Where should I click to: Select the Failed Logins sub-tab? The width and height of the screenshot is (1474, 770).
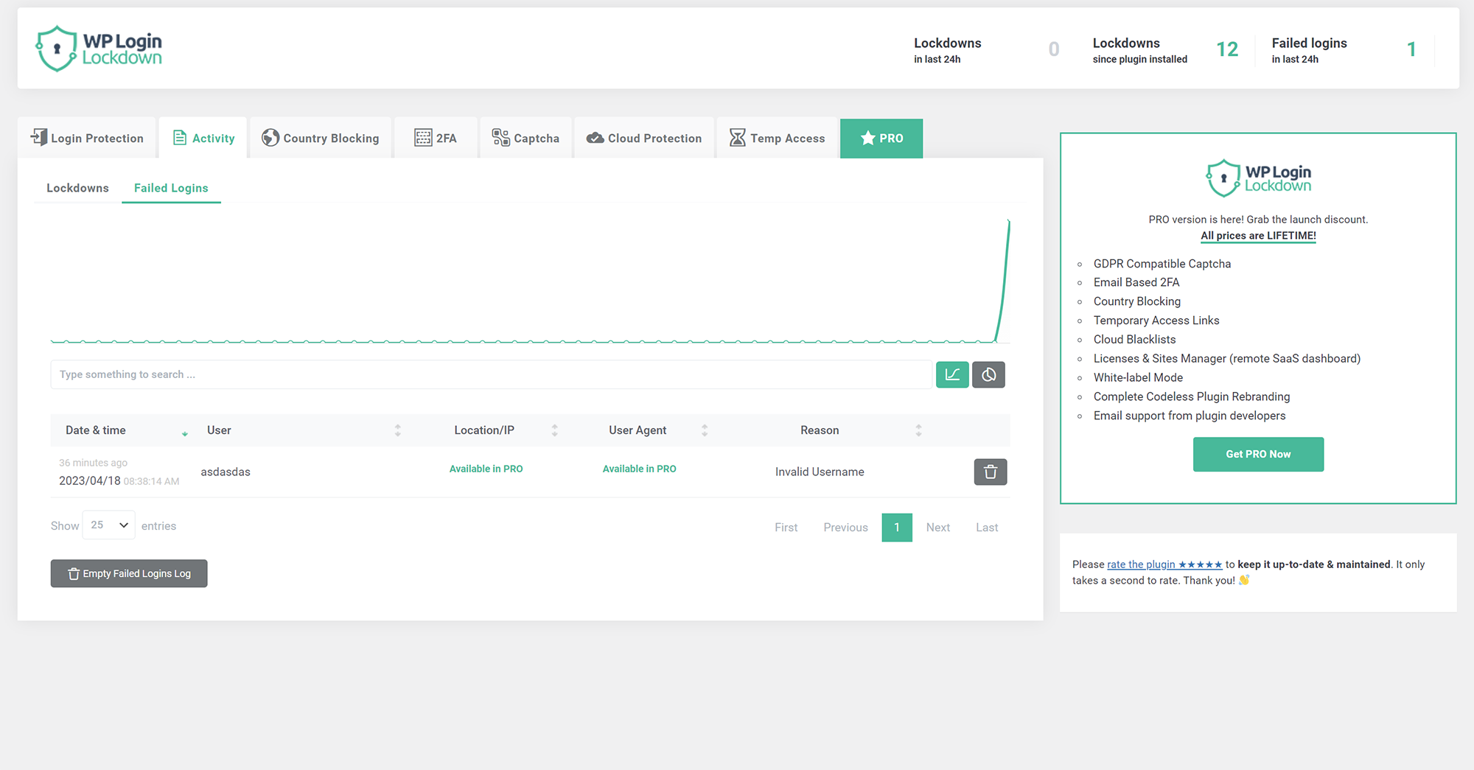[171, 188]
